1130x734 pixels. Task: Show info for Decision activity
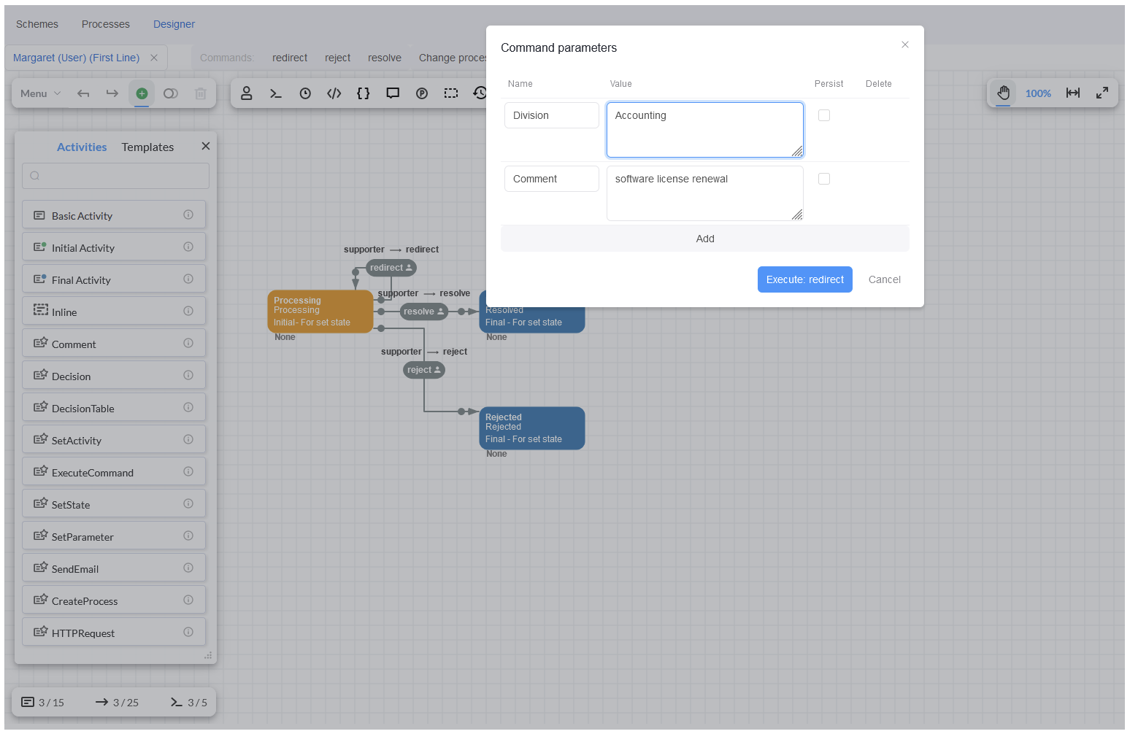[188, 375]
